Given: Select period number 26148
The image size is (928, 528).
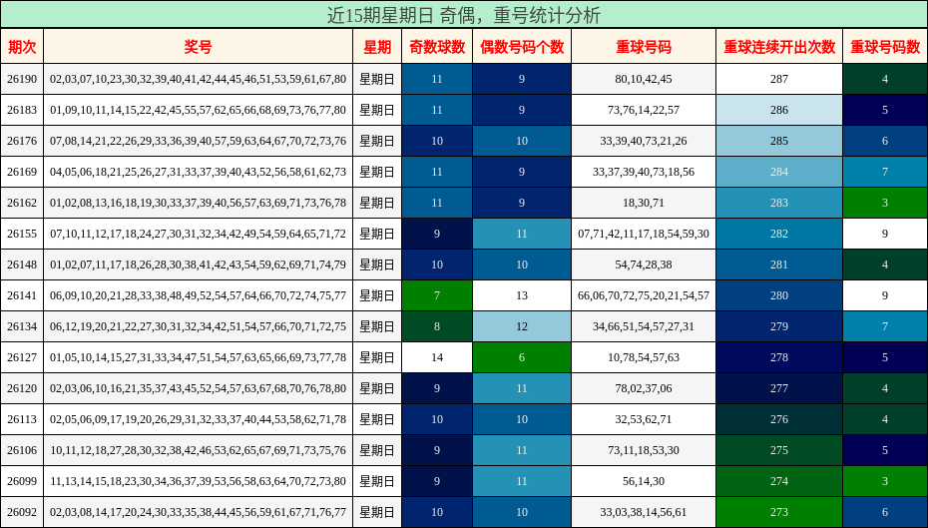Looking at the screenshot, I should pos(22,264).
